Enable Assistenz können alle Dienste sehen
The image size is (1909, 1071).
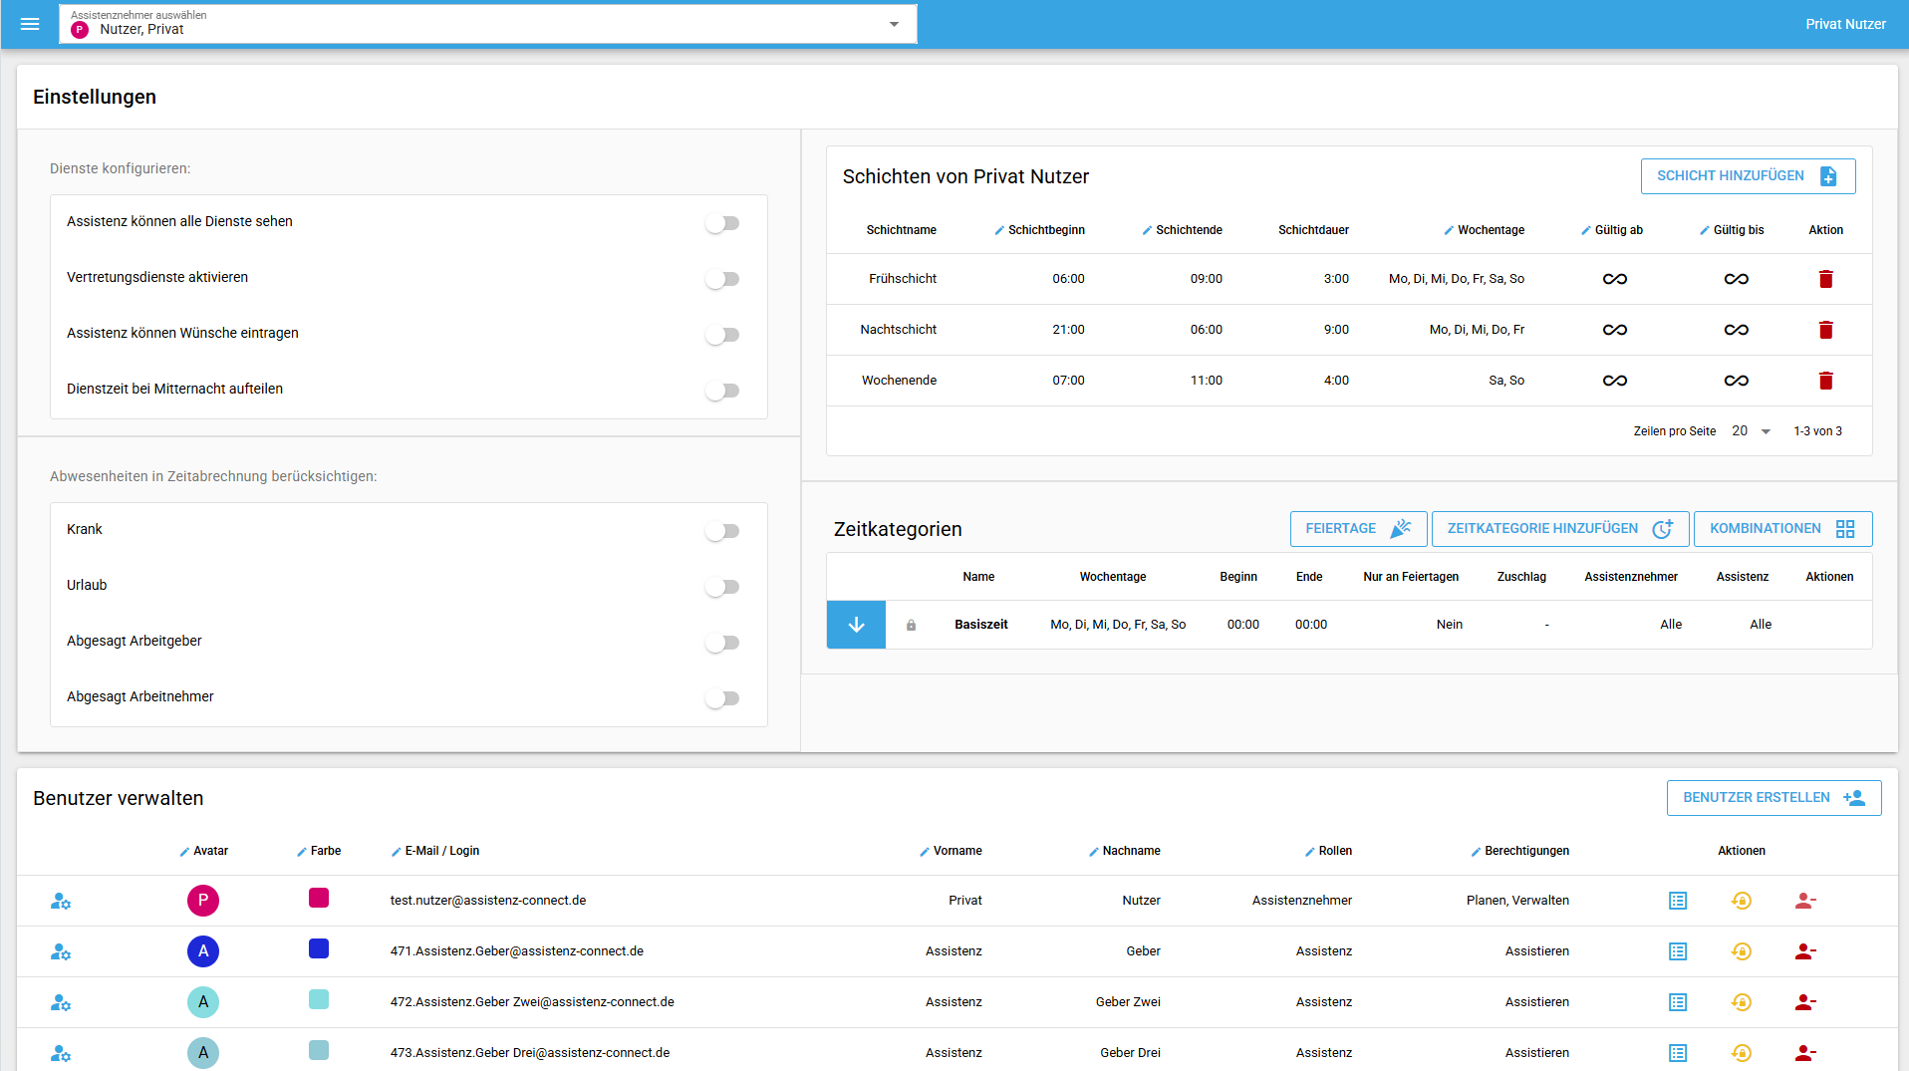point(722,223)
